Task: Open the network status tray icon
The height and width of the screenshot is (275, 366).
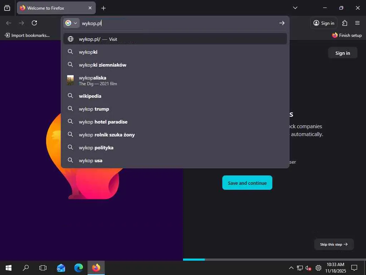Action: click(300, 268)
